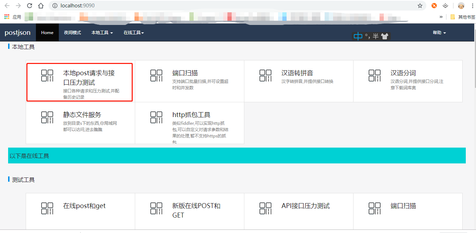Click the layered arrows extension icon
The width and height of the screenshot is (476, 233).
tap(445, 6)
